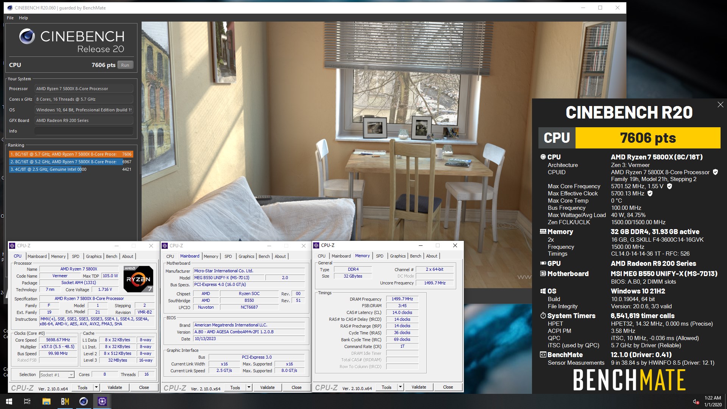
Task: Click Close button in CPU-Z CPU window
Action: [144, 387]
